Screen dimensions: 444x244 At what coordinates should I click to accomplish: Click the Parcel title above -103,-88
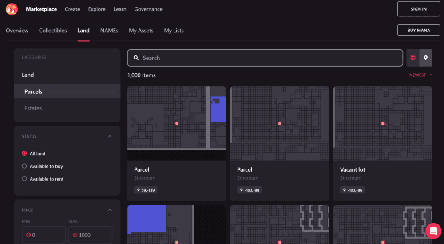[x=245, y=169]
